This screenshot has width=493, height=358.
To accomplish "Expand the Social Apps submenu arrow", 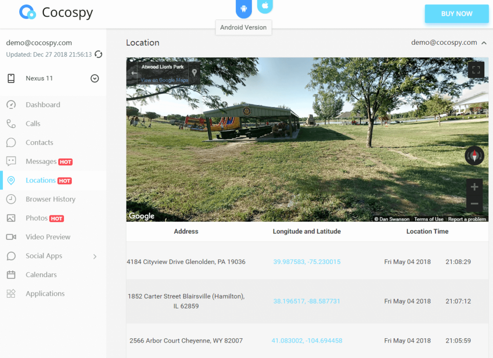I will click(x=95, y=256).
